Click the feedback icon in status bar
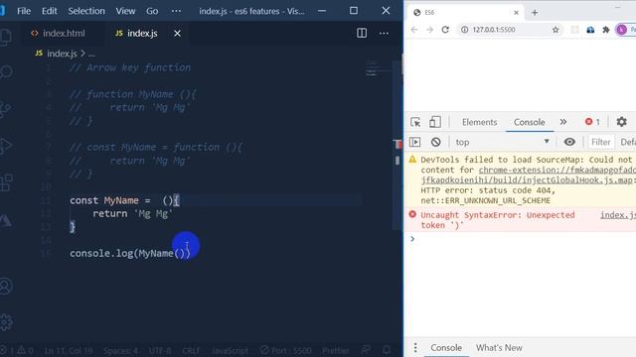 pos(366,350)
